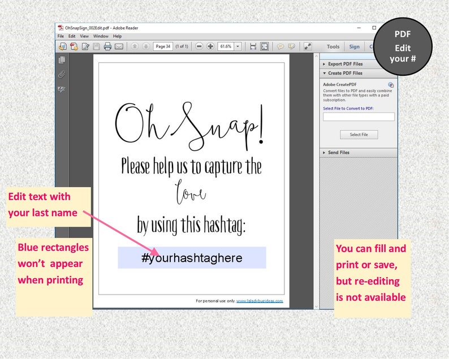Expand the Send Files section
Screen dimensions: 449x359
[359, 153]
